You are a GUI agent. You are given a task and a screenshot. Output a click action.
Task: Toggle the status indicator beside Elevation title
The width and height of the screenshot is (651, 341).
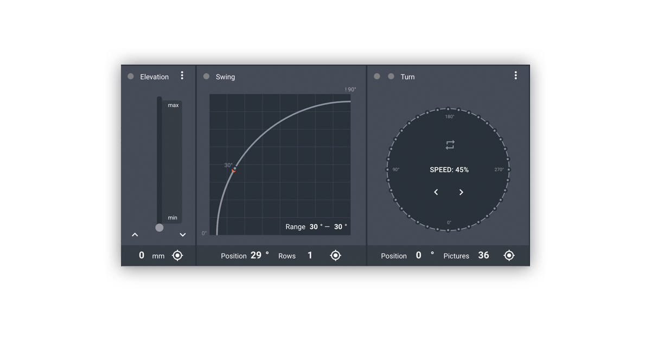pos(130,77)
